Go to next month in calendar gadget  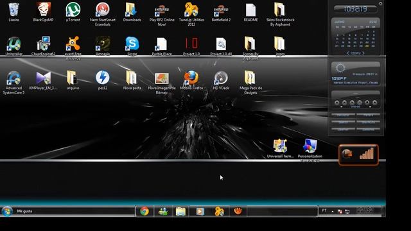point(363,53)
